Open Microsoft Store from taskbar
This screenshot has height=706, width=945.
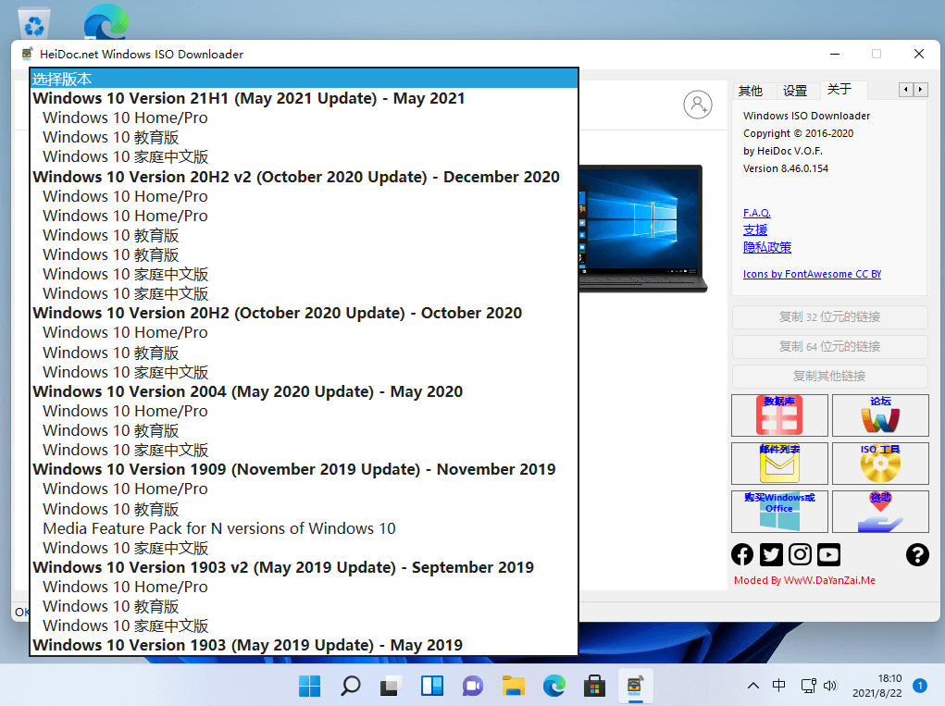click(x=594, y=686)
